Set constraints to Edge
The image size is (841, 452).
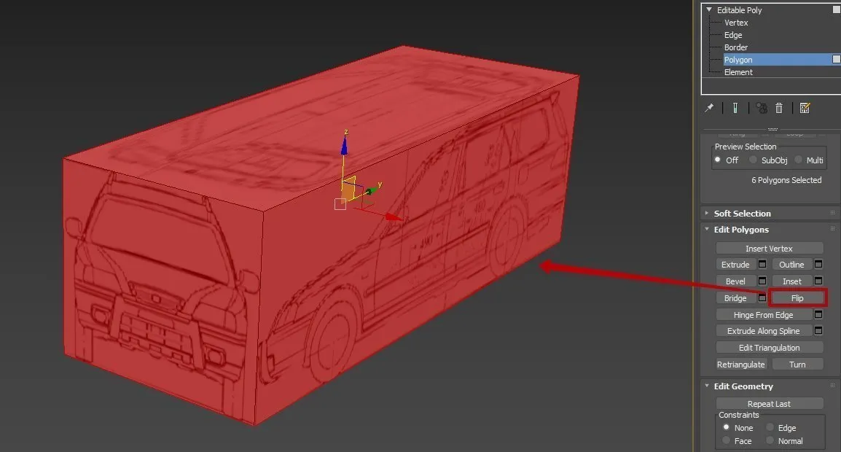(770, 428)
